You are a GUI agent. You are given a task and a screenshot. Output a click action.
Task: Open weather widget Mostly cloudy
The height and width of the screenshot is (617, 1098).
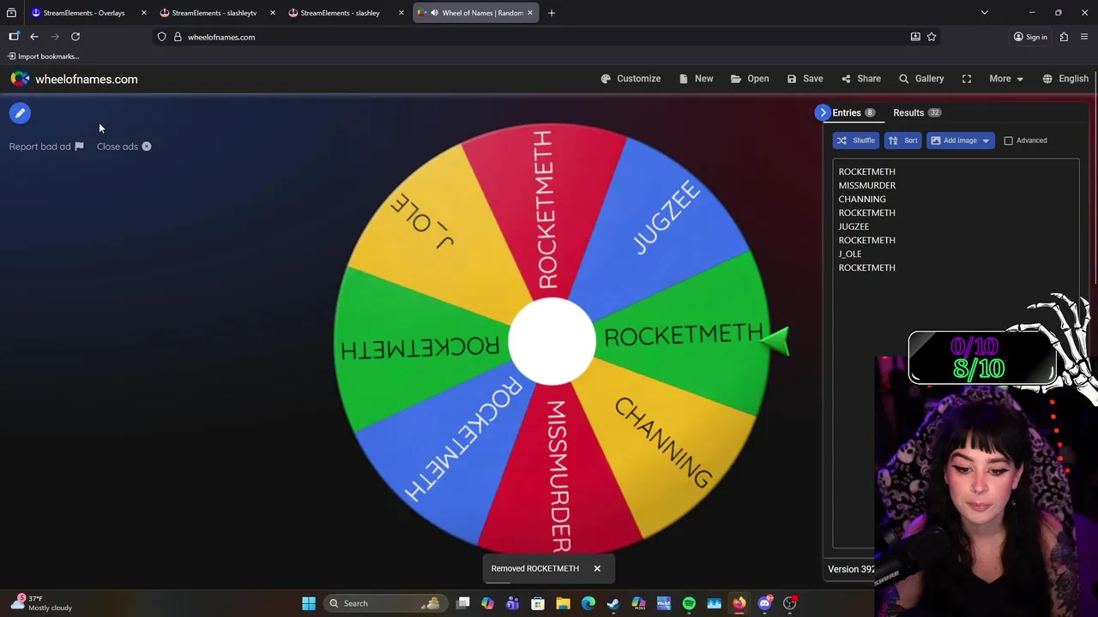tap(41, 603)
